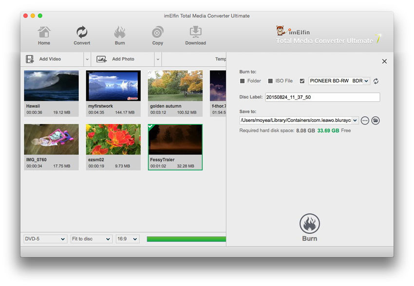
Task: Expand the Add Photo dropdown arrow
Action: tap(158, 59)
